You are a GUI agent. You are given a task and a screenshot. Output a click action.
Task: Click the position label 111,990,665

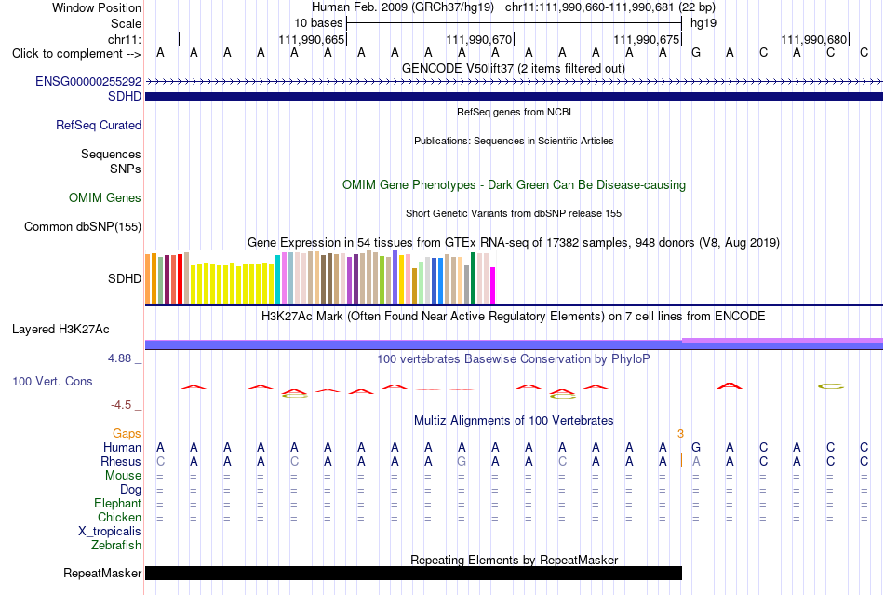click(x=311, y=39)
